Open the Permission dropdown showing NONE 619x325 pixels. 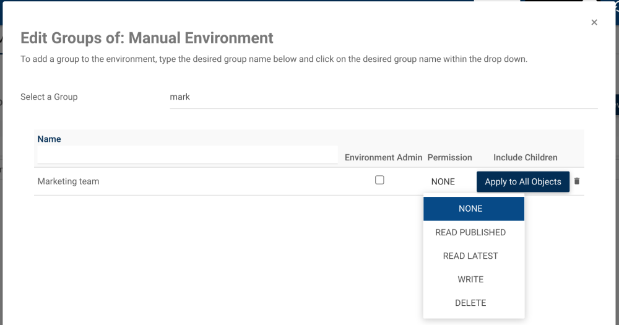click(x=443, y=181)
